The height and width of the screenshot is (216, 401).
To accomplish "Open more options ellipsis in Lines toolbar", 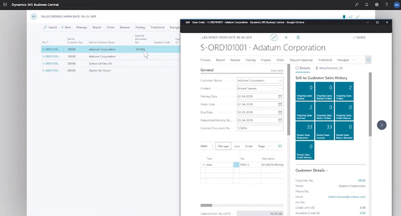I will click(269, 146).
